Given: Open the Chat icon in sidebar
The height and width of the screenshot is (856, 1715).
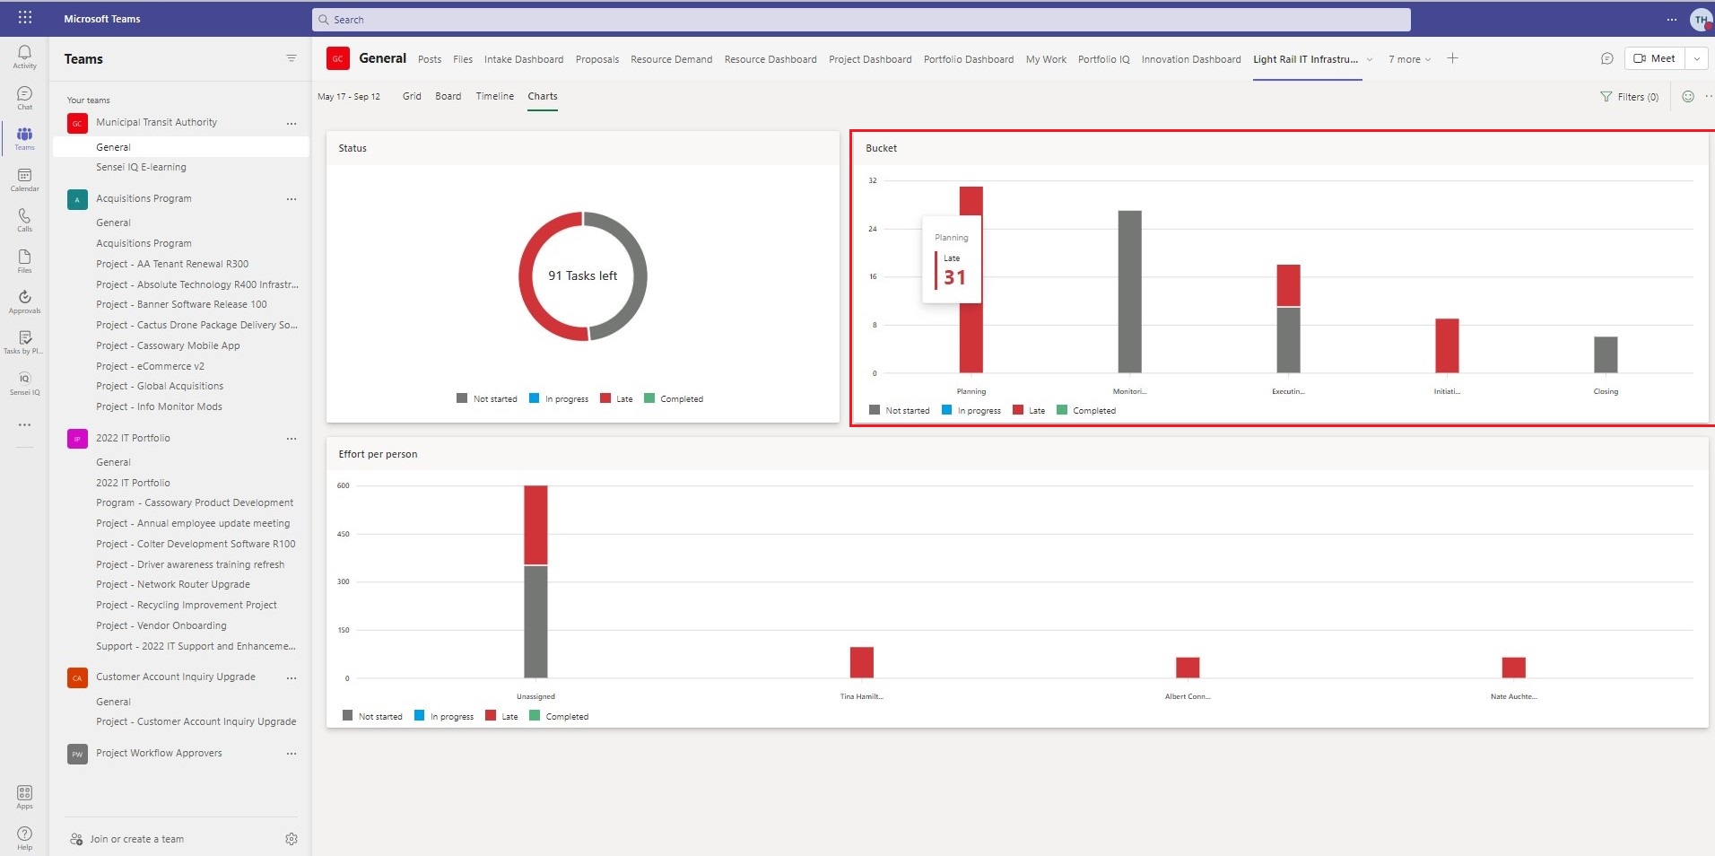Looking at the screenshot, I should (24, 98).
